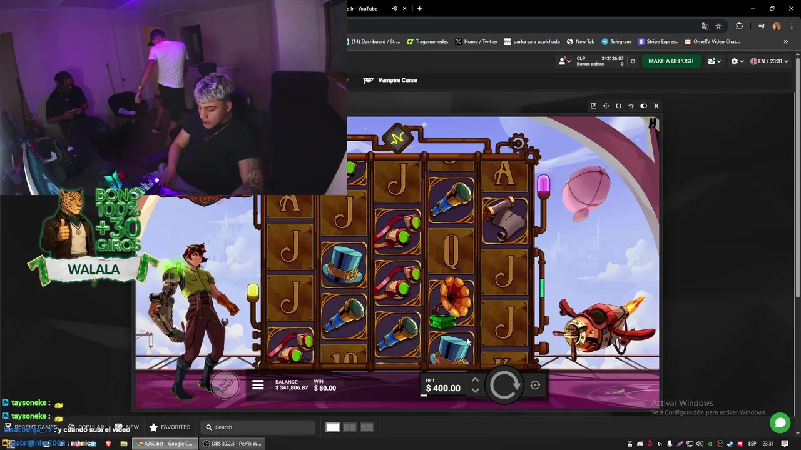Switch to OBS 30.2.3 taskbar window
Image resolution: width=801 pixels, height=450 pixels.
tap(233, 444)
